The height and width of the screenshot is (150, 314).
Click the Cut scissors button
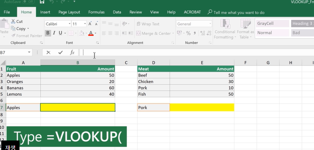(17, 22)
